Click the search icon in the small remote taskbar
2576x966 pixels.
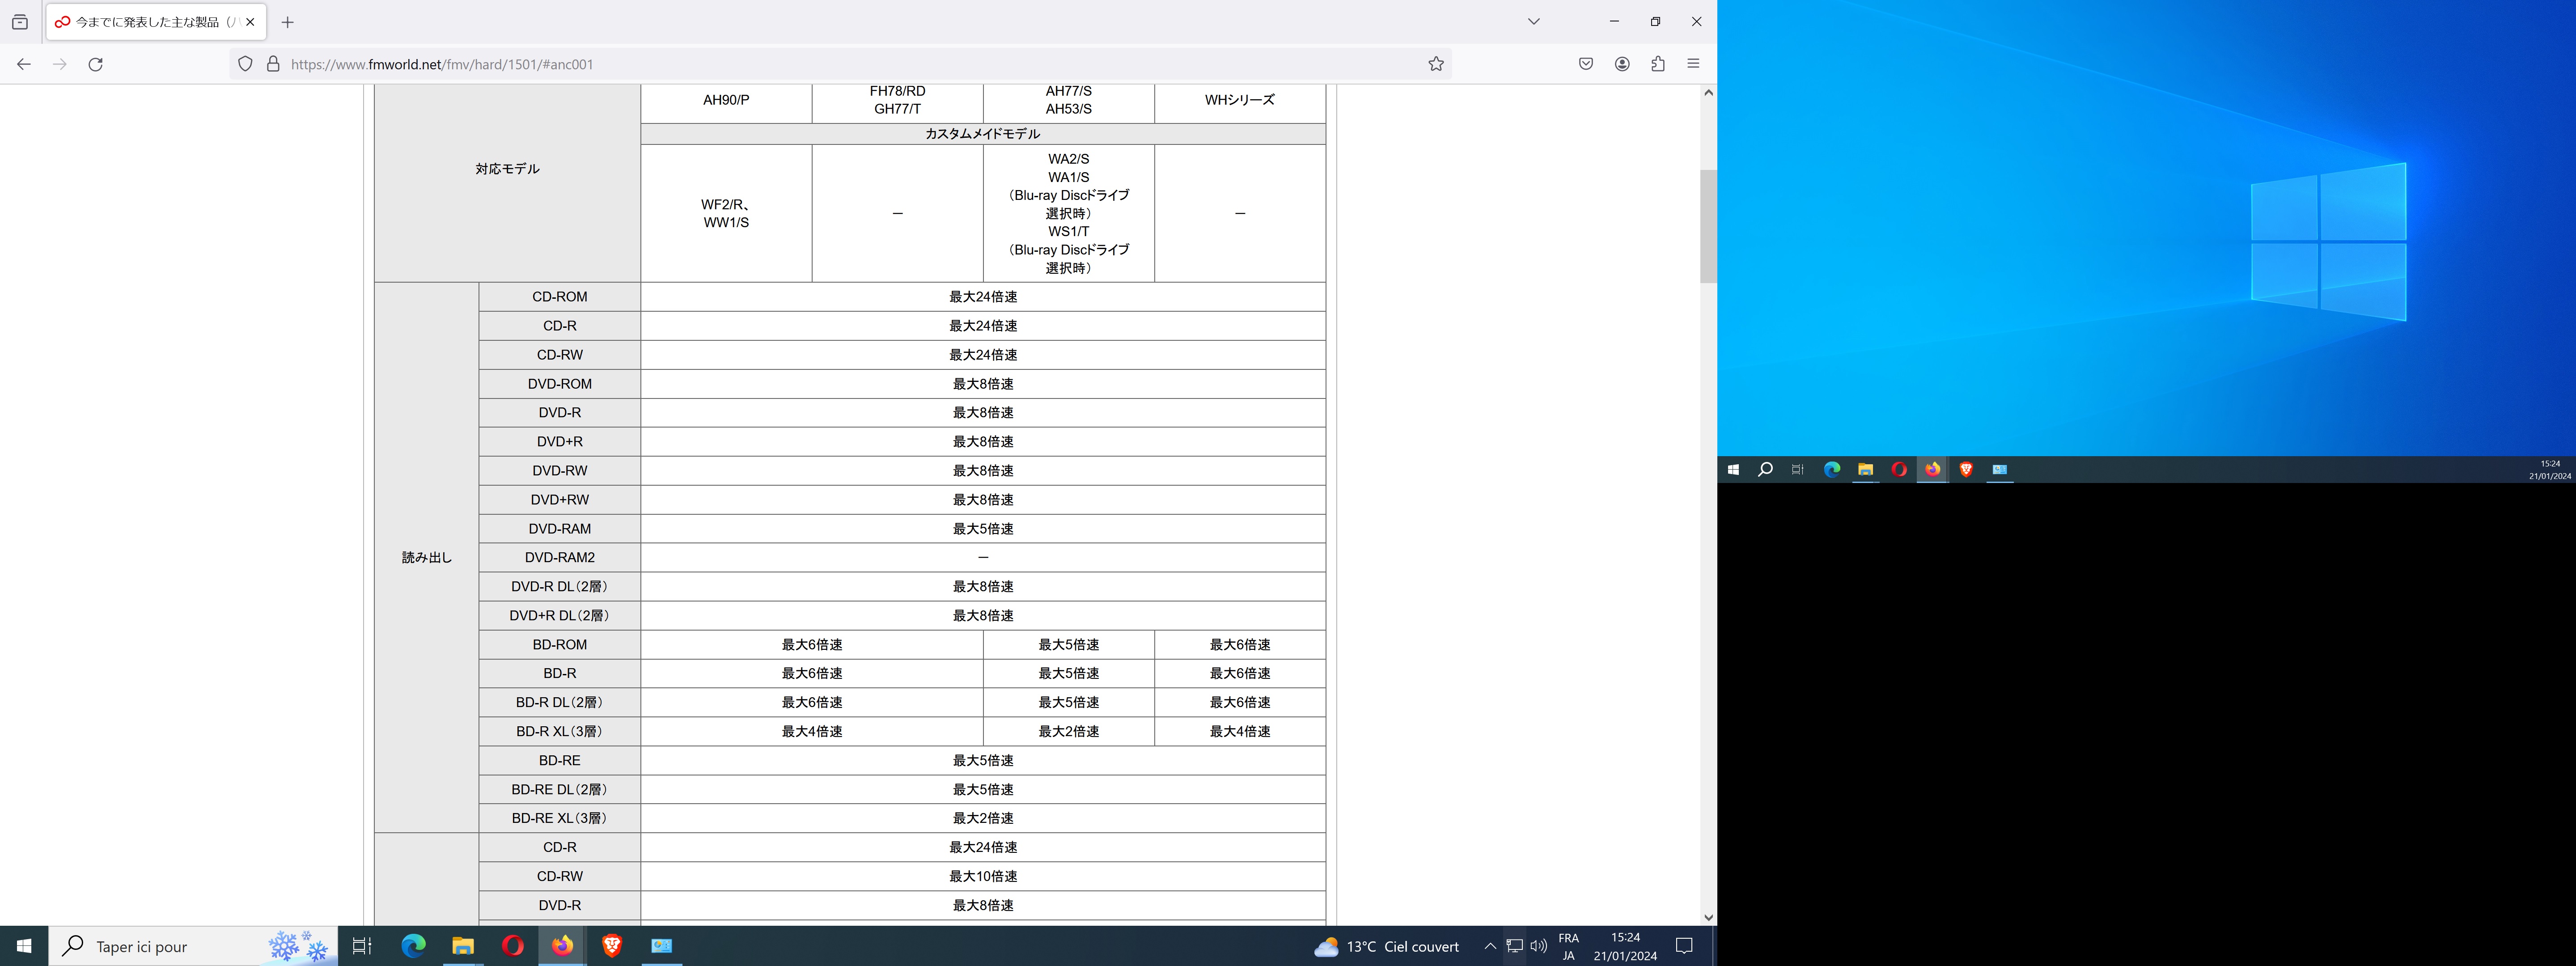pyautogui.click(x=1766, y=469)
